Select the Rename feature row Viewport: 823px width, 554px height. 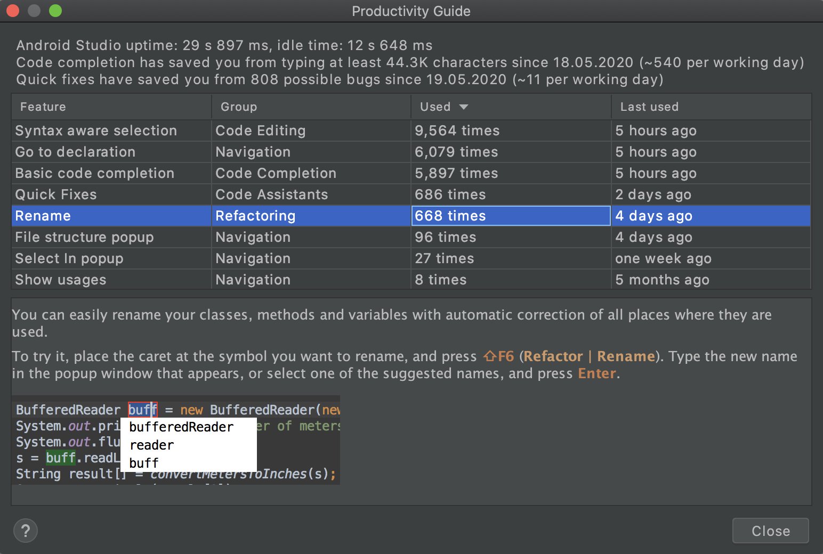(43, 216)
